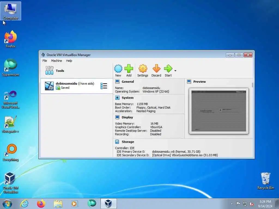The width and height of the screenshot is (279, 209).
Task: Click the Saved state icon for dobiosamsidu
Action: 58,88
